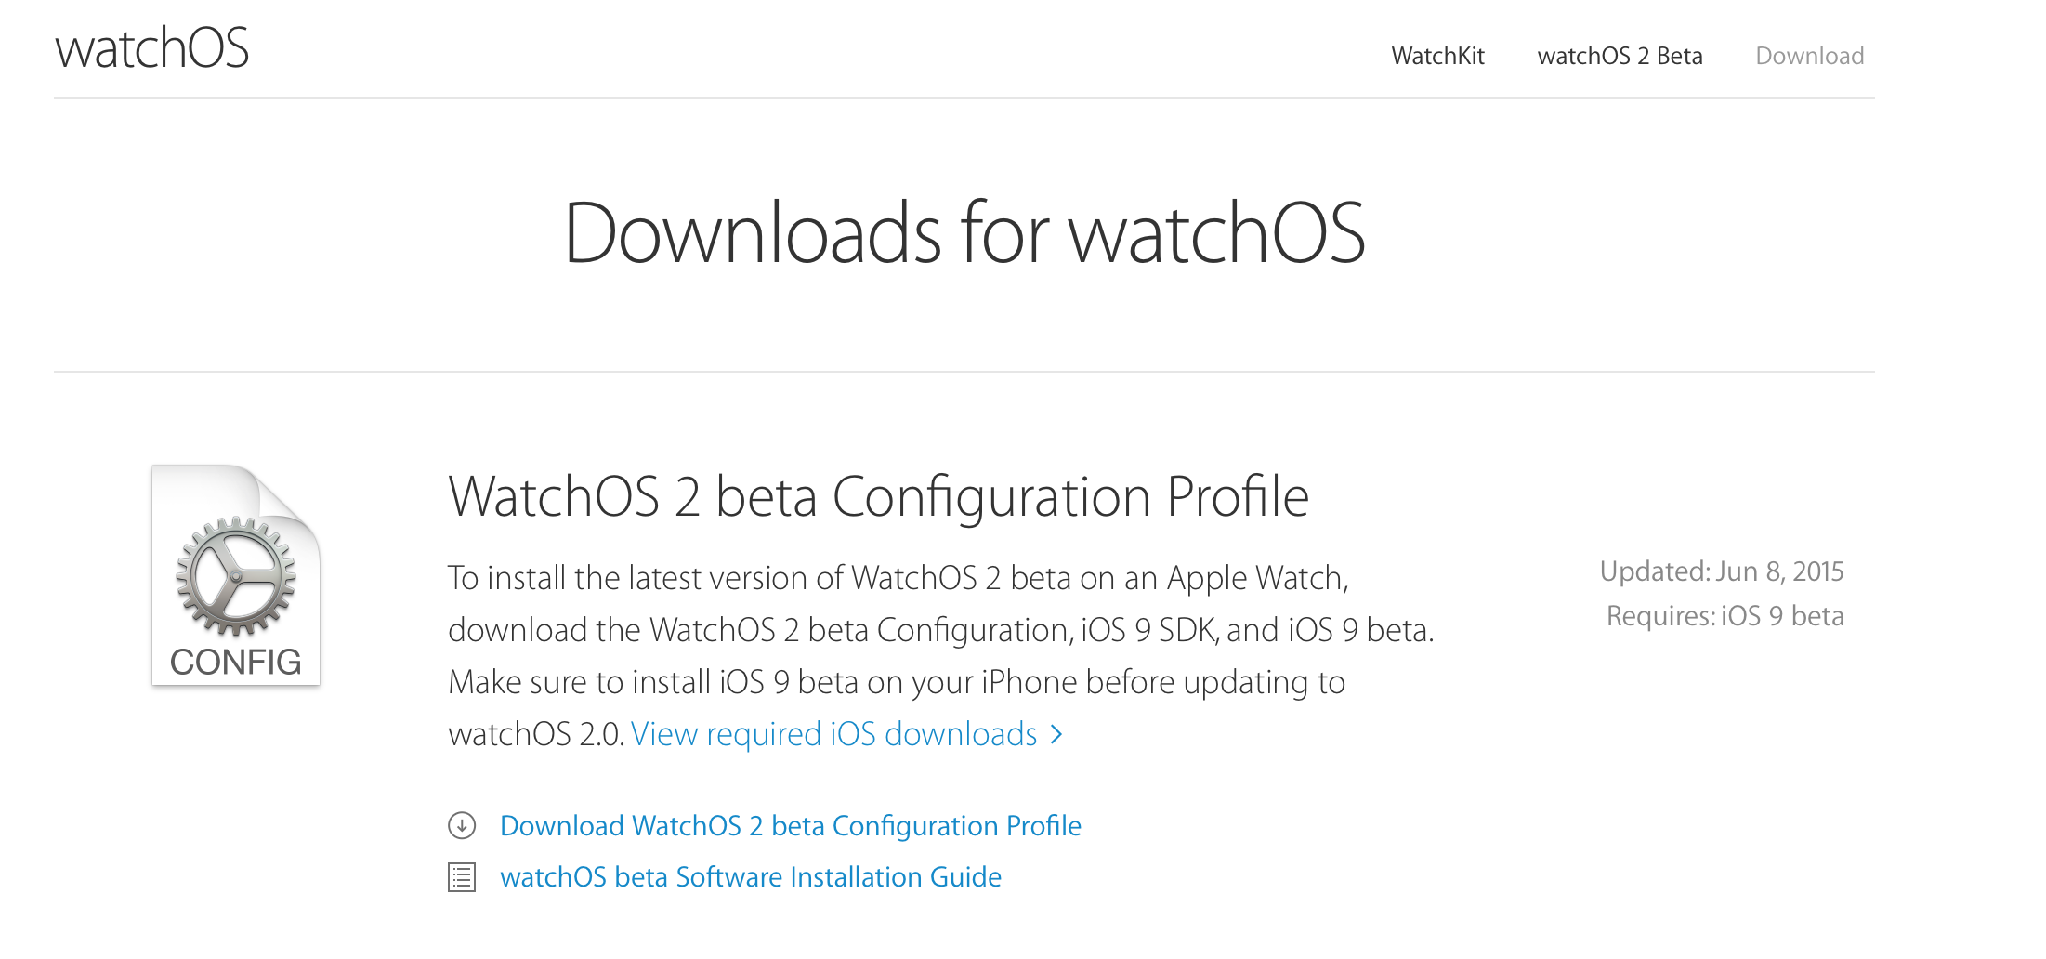This screenshot has height=959, width=2046.
Task: Click the gear graphic on the config file
Action: pos(236,575)
